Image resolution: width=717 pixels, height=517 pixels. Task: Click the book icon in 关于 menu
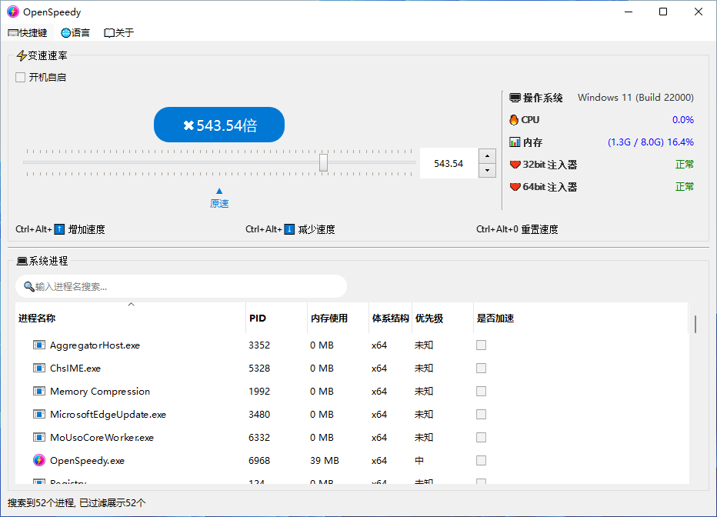(x=108, y=33)
